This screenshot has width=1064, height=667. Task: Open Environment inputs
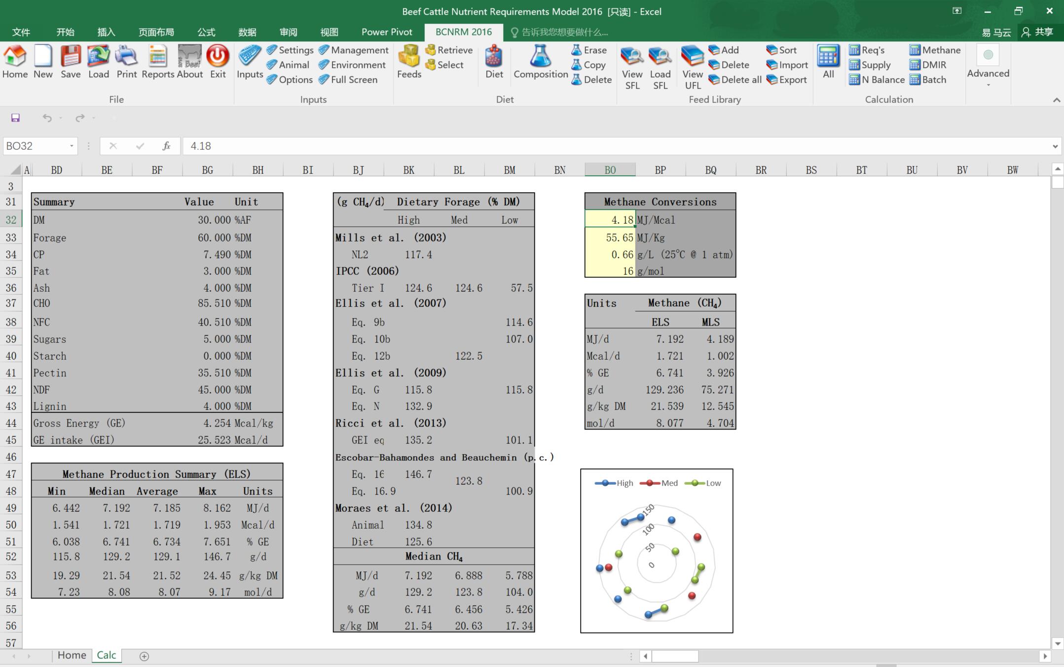coord(352,65)
